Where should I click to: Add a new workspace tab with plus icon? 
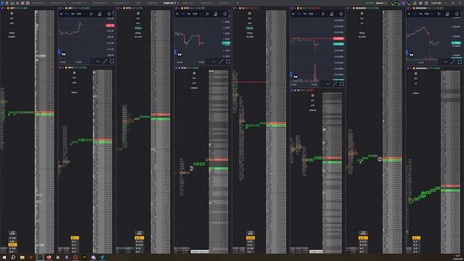(x=237, y=3)
